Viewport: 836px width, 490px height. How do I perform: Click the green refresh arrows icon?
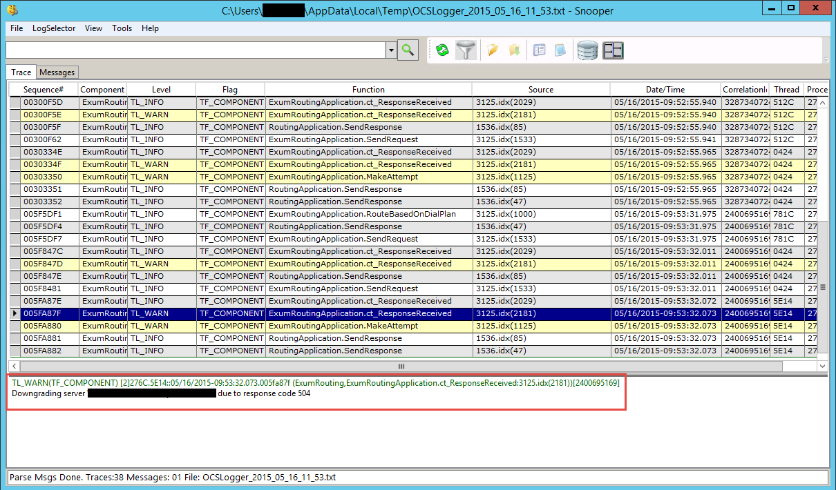(x=442, y=50)
